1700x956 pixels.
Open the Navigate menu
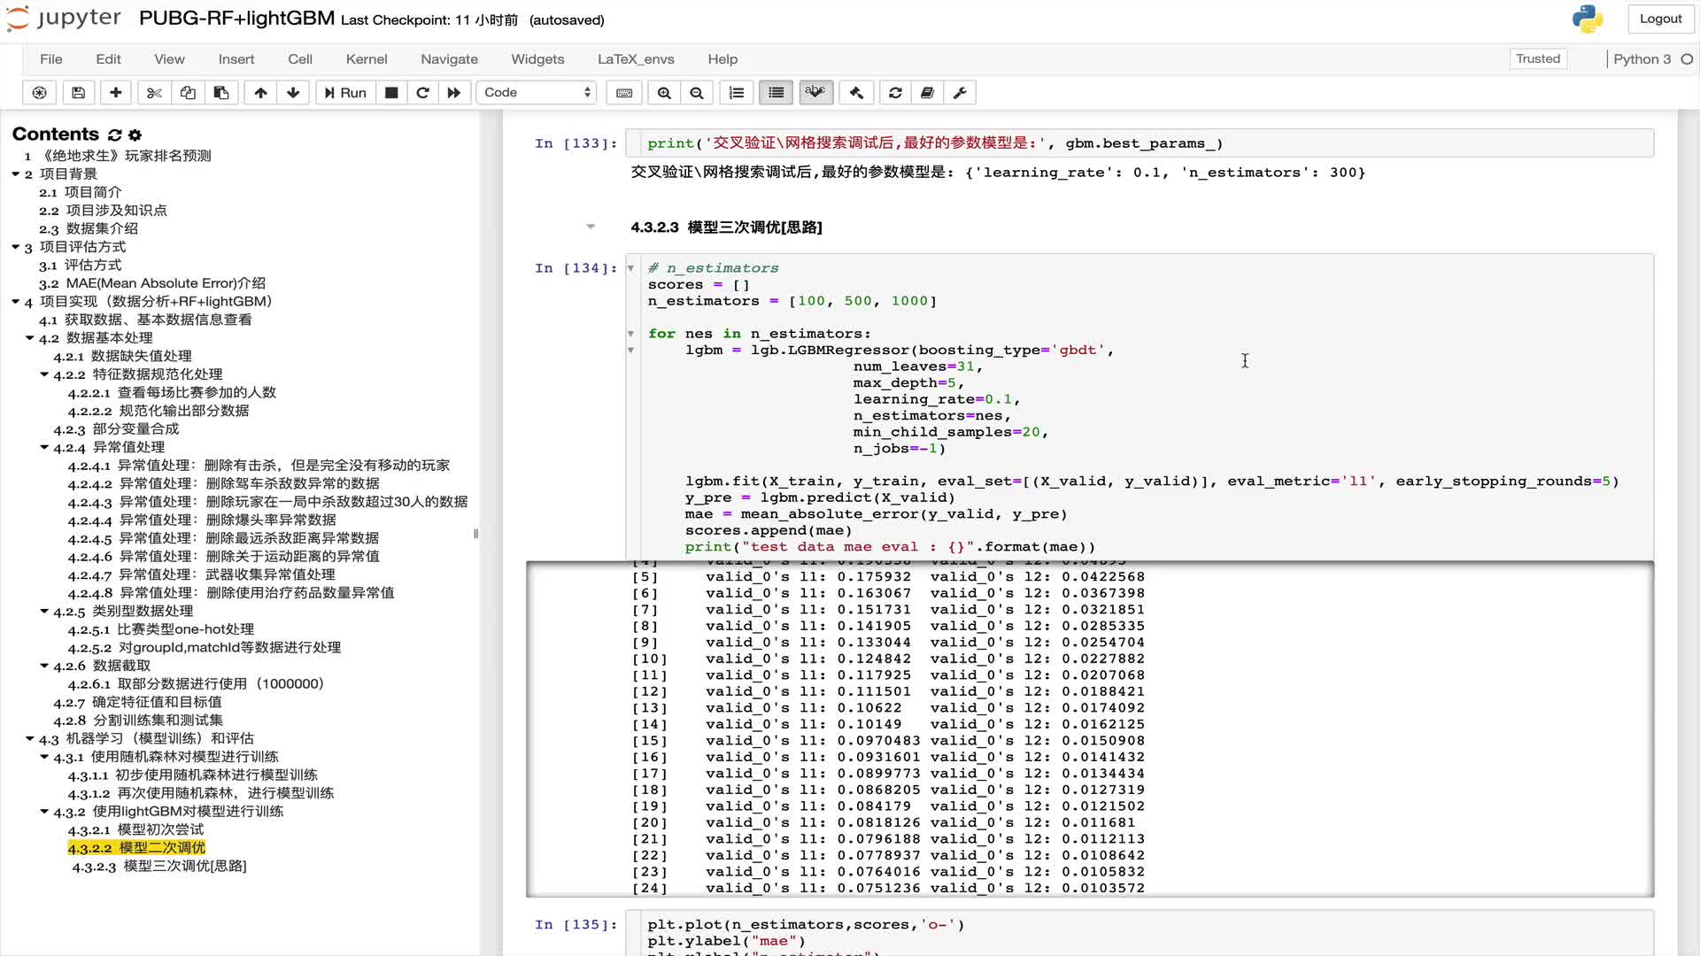tap(449, 59)
